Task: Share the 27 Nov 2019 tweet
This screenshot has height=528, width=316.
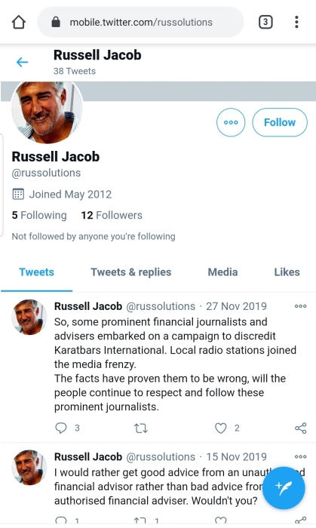Action: pos(300,428)
